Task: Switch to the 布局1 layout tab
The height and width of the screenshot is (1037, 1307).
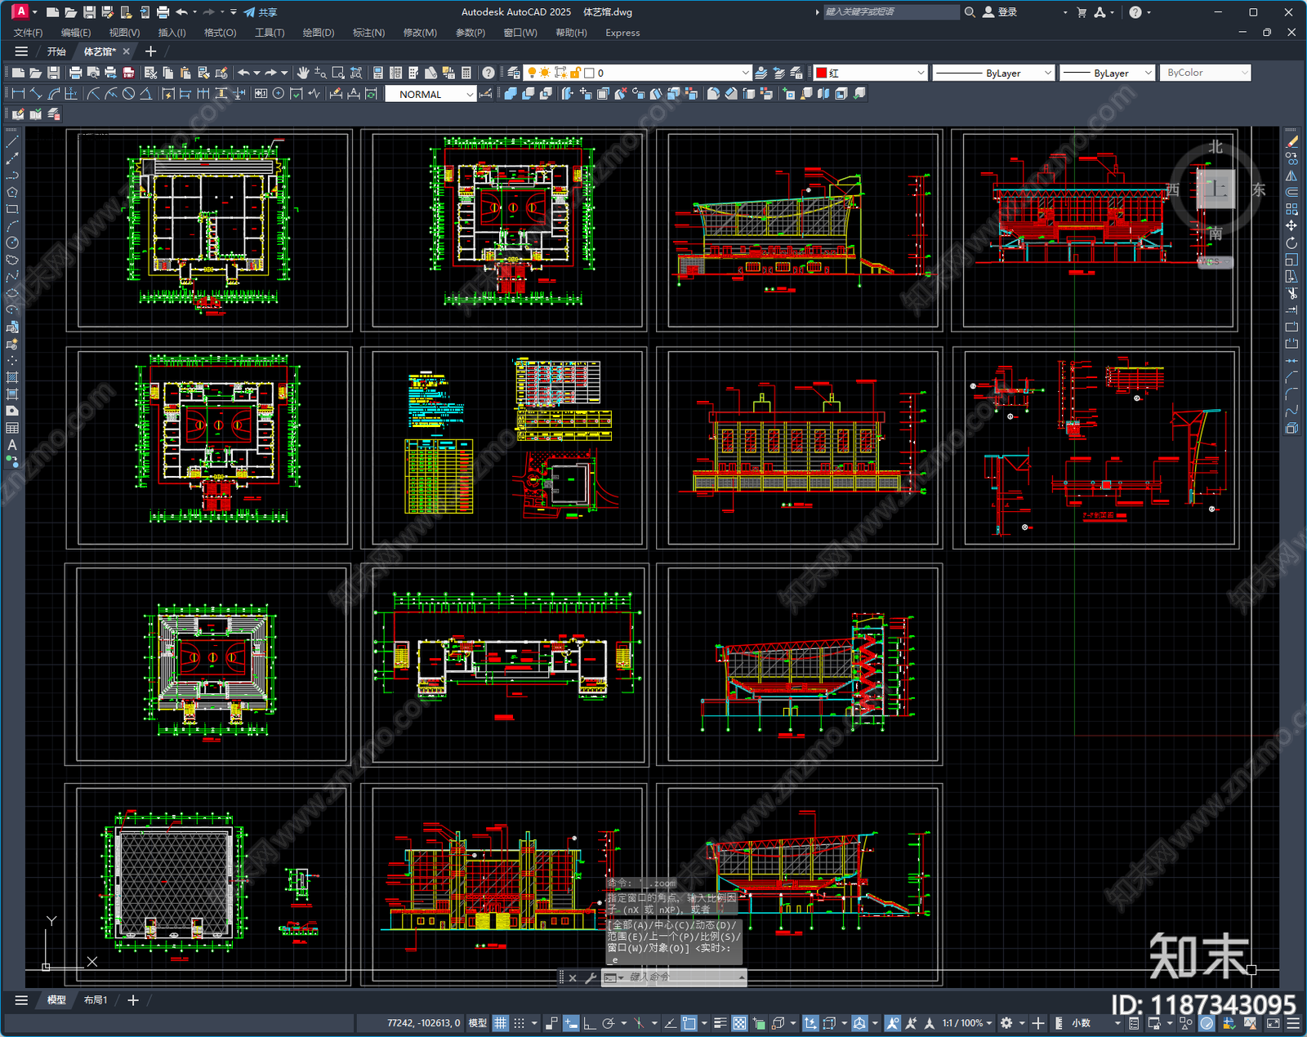Action: (96, 1000)
